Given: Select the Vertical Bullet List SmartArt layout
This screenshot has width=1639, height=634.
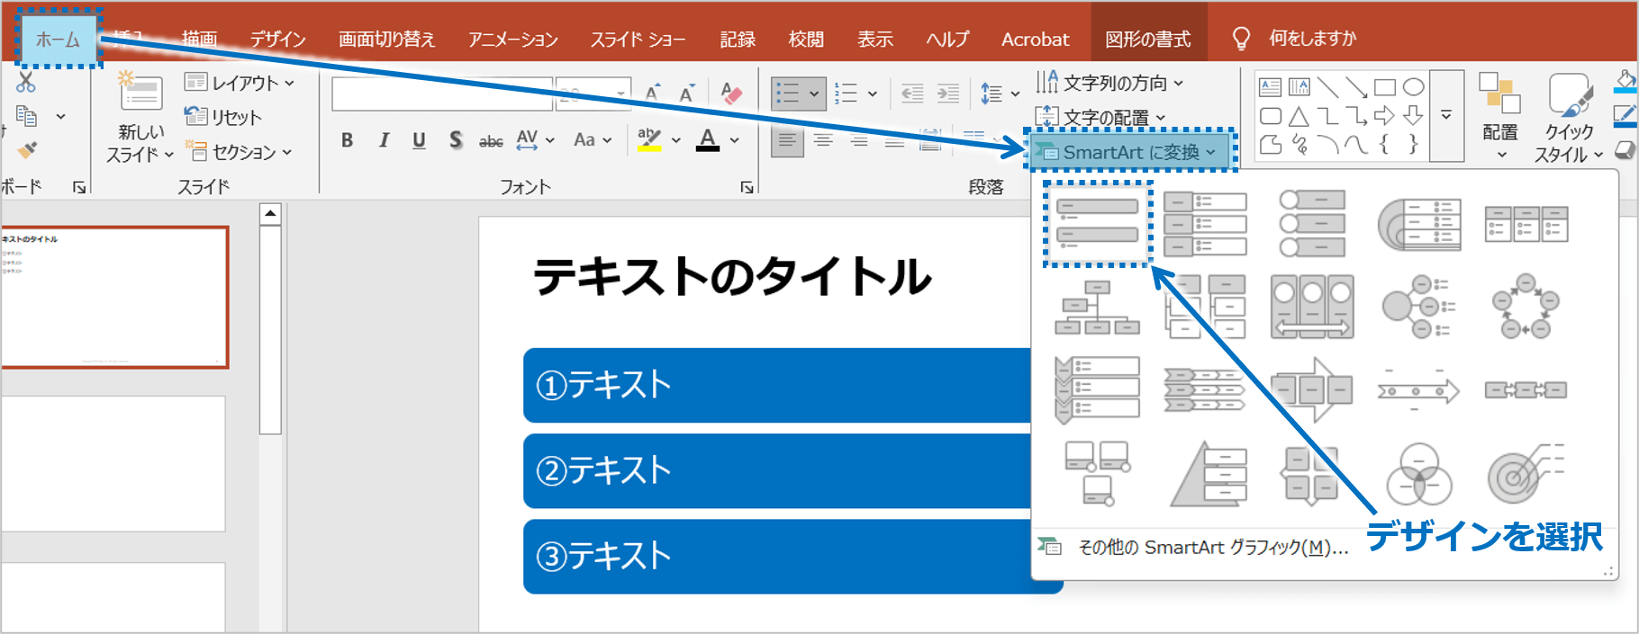Looking at the screenshot, I should pos(1097,222).
